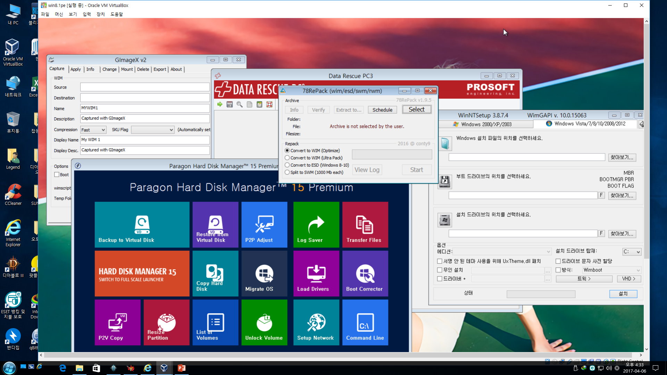Image resolution: width=667 pixels, height=375 pixels.
Task: Toggle 무인 설치 checkbox
Action: pos(440,270)
